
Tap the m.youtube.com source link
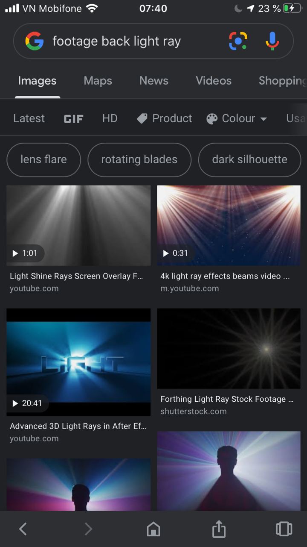point(190,288)
